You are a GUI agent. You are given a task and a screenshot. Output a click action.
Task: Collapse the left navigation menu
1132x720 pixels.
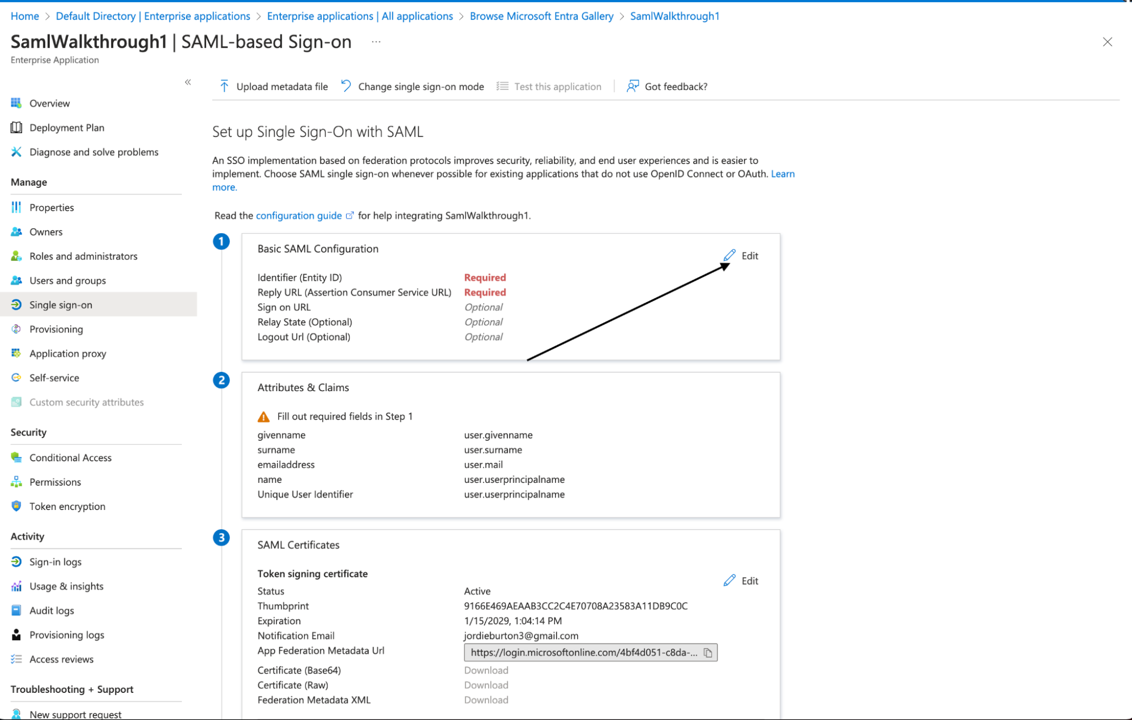tap(188, 82)
